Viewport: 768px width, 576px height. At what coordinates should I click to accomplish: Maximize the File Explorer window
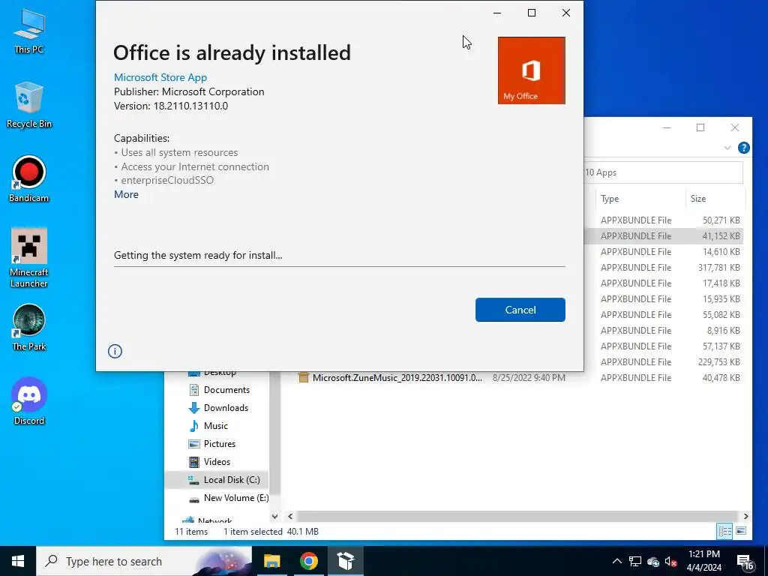[700, 127]
